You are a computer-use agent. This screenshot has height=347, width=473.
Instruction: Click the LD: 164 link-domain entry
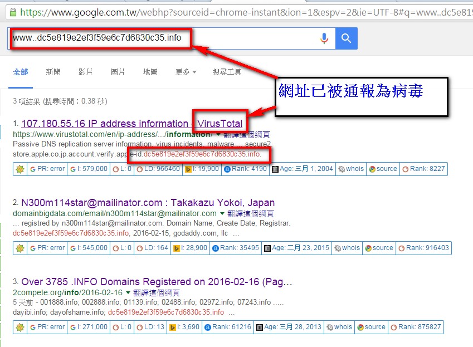coord(152,248)
